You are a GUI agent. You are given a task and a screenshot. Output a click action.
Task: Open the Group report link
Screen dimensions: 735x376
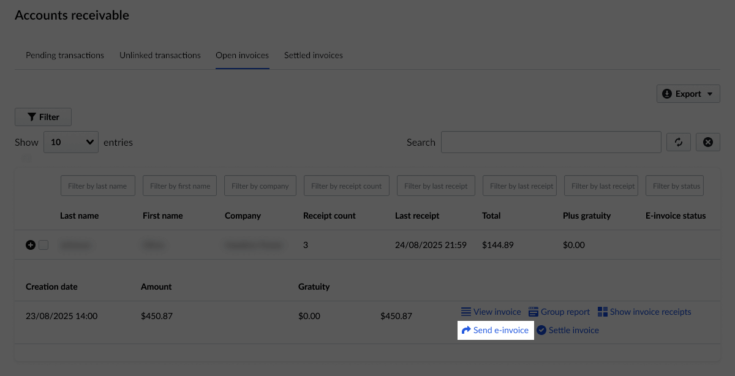565,311
